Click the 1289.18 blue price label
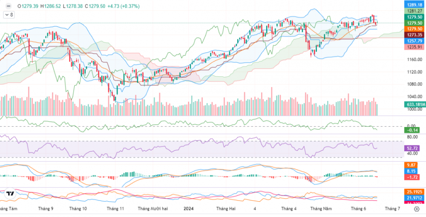 coord(414,5)
